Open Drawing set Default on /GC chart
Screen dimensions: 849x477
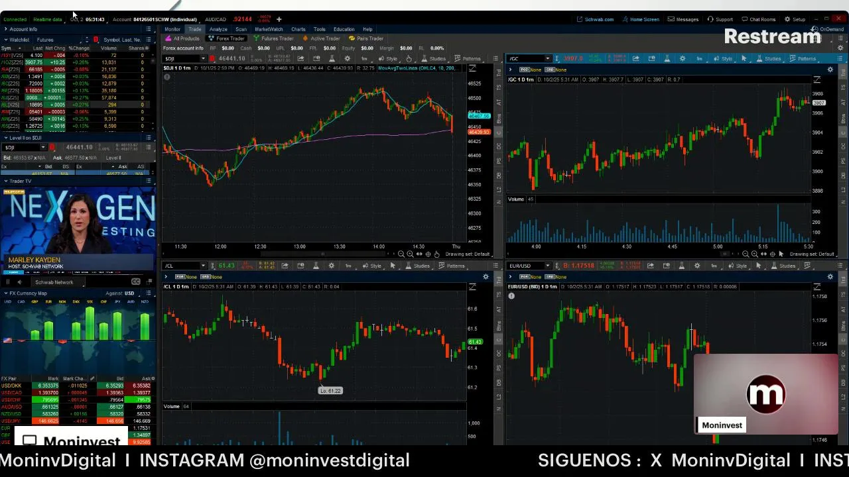tap(812, 254)
